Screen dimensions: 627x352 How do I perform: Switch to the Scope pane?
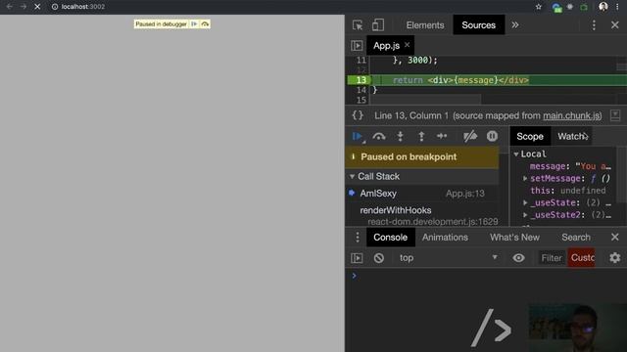pyautogui.click(x=530, y=137)
